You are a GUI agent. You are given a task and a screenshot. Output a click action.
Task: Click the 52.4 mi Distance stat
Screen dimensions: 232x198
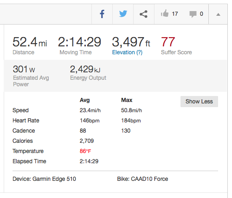point(30,45)
